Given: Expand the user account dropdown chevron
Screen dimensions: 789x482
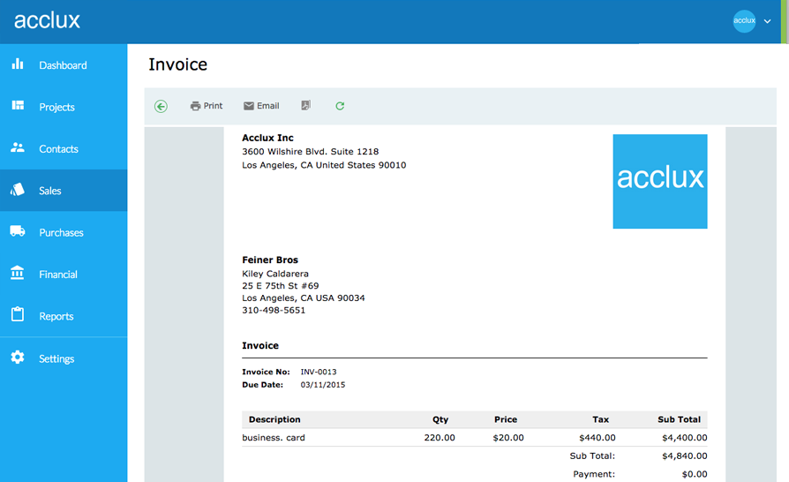Looking at the screenshot, I should (767, 21).
